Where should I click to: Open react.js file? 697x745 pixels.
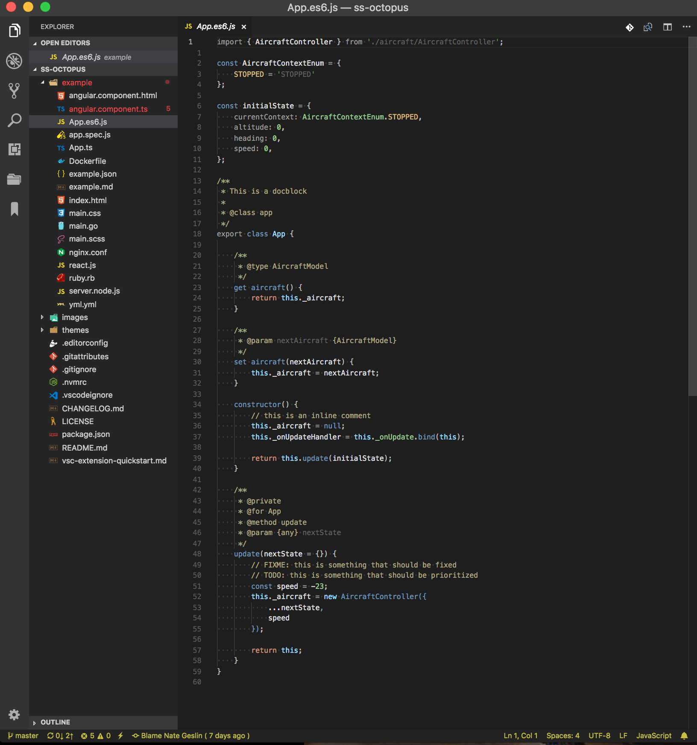click(x=103, y=265)
